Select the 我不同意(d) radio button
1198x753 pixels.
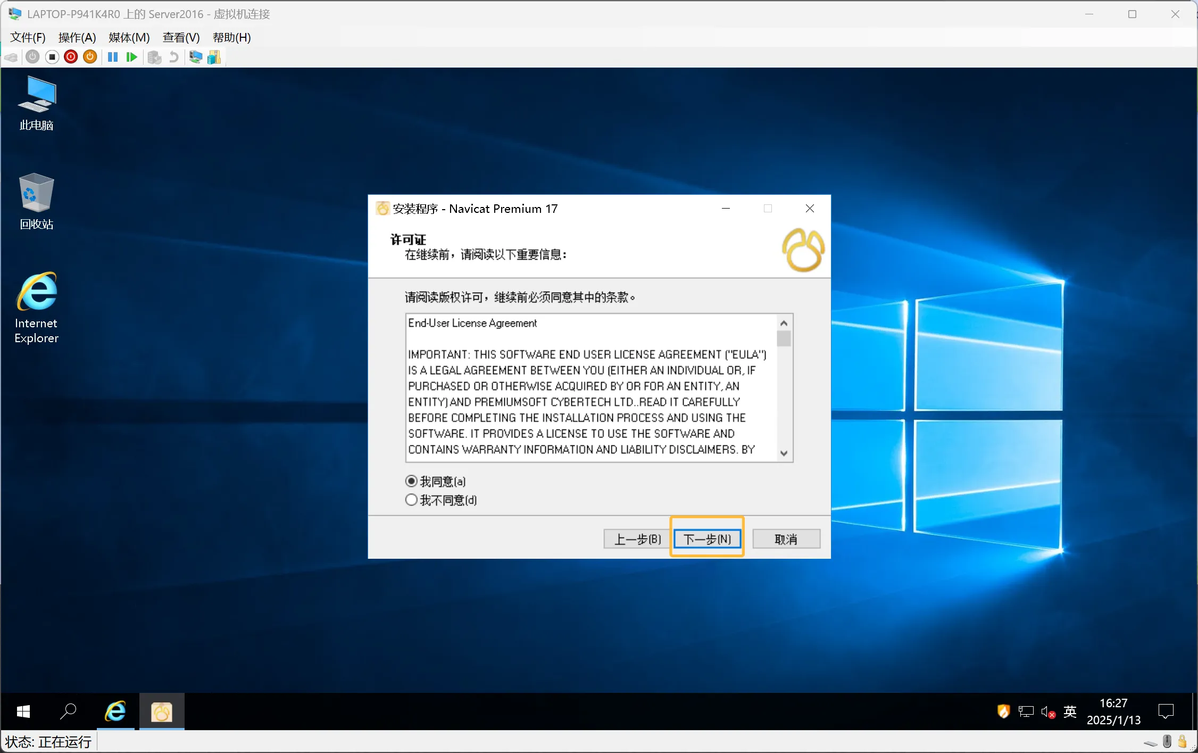coord(411,500)
